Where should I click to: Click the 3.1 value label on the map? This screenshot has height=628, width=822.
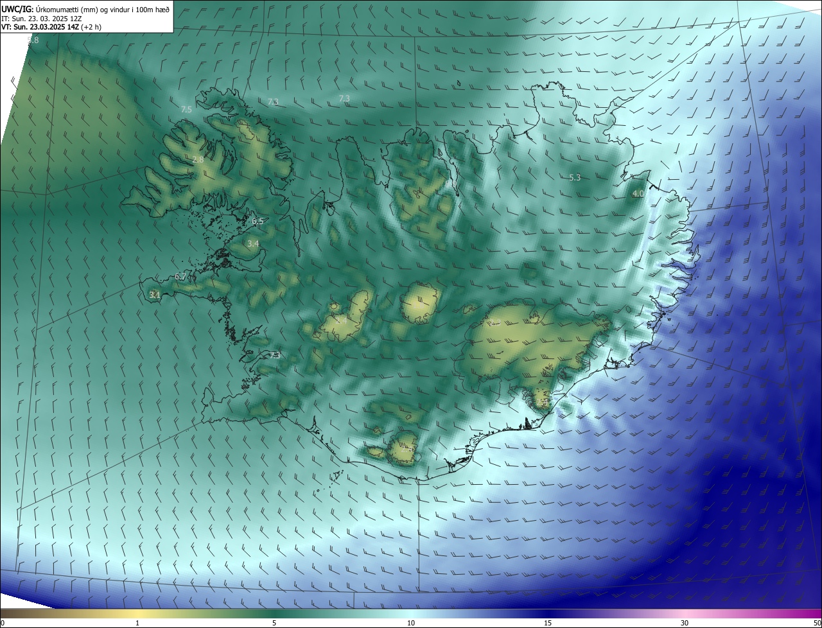point(154,295)
